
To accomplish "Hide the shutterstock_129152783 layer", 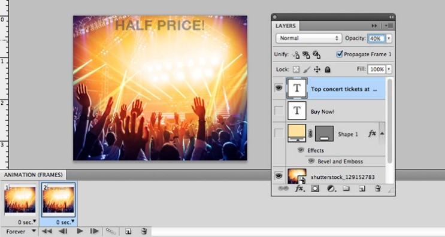I will (x=278, y=176).
